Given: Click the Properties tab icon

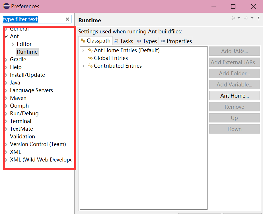Looking at the screenshot, I should pyautogui.click(x=162, y=41).
